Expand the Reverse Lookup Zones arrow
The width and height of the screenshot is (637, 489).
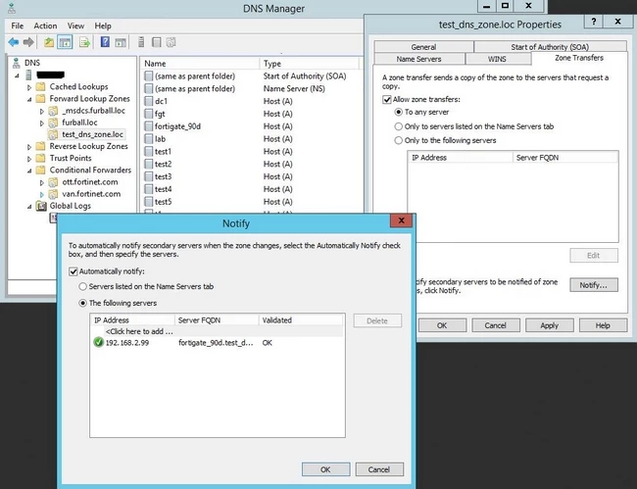click(x=29, y=147)
